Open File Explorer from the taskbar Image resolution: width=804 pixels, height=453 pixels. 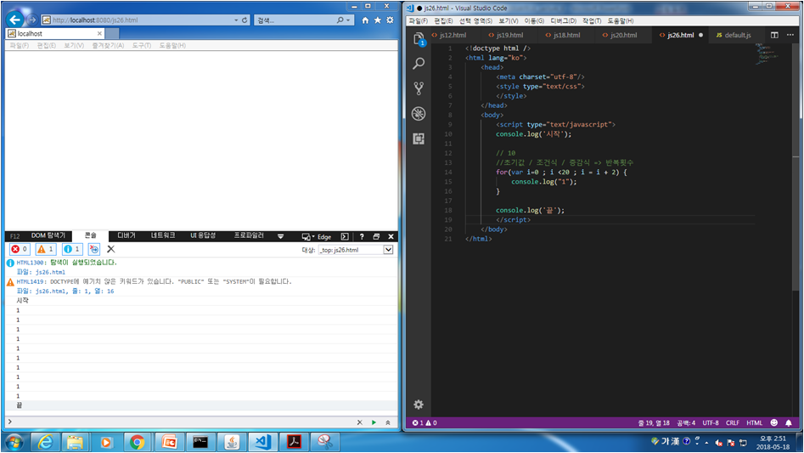(75, 442)
